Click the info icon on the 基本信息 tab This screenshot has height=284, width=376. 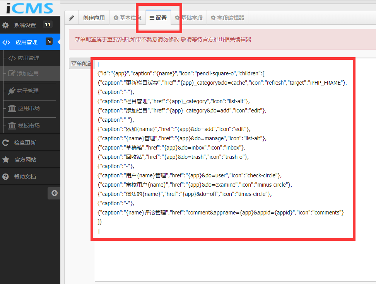[x=116, y=18]
